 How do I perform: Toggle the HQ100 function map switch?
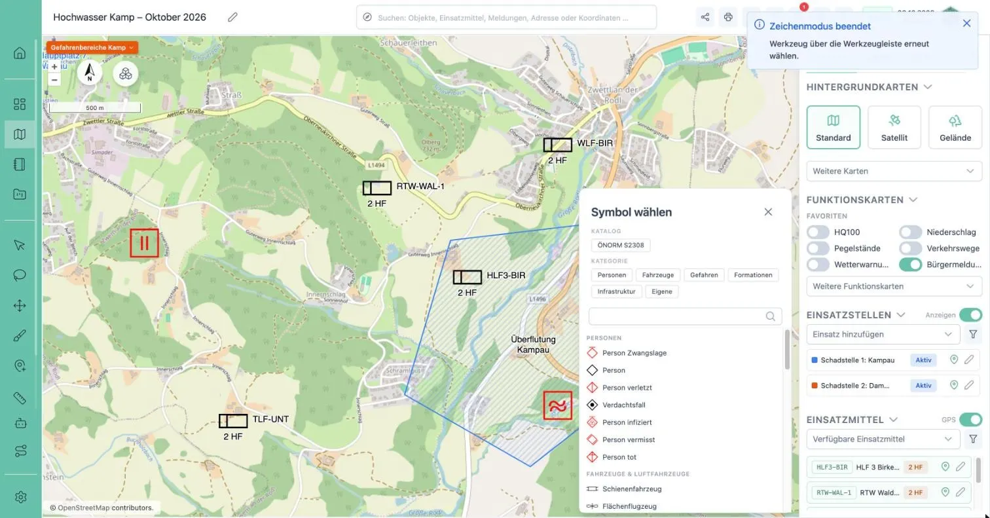818,232
